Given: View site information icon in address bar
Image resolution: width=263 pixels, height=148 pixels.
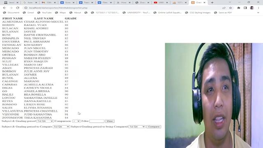Looking at the screenshot, I should click(26, 8).
